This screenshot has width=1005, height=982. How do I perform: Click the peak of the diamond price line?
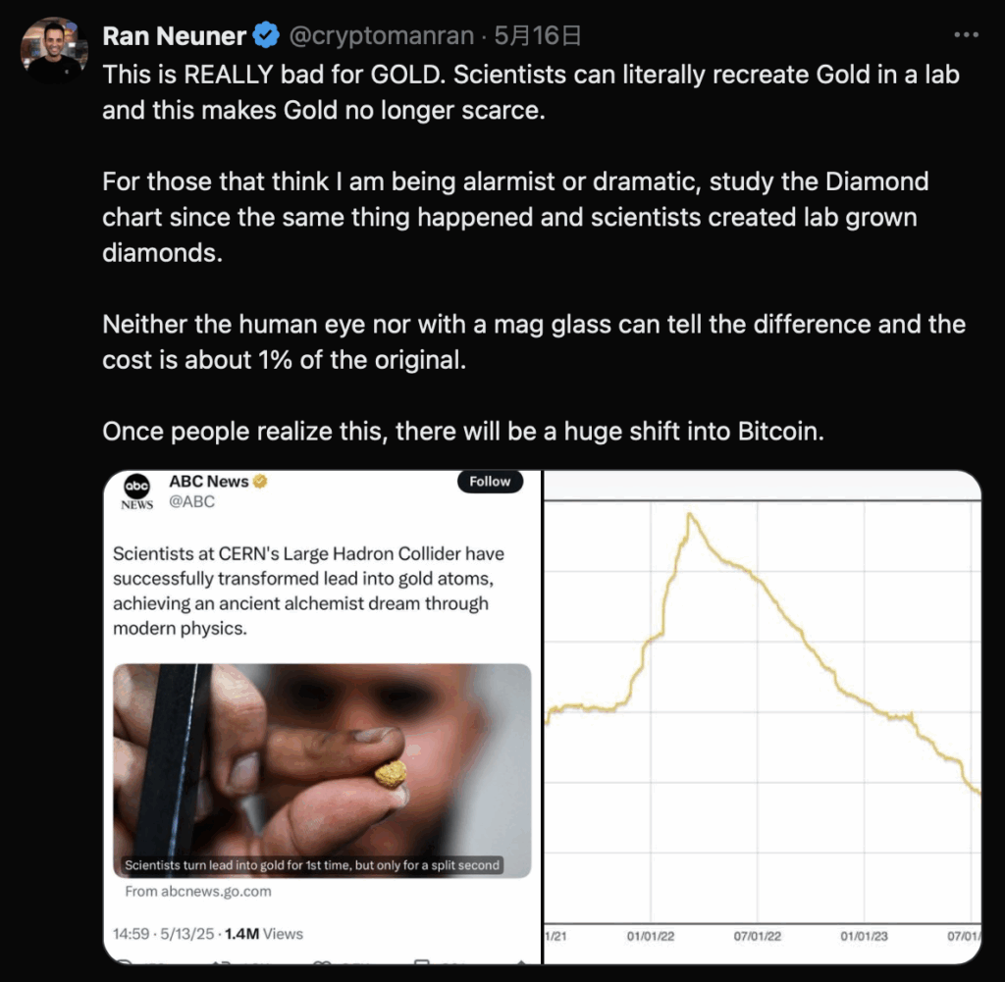point(691,514)
